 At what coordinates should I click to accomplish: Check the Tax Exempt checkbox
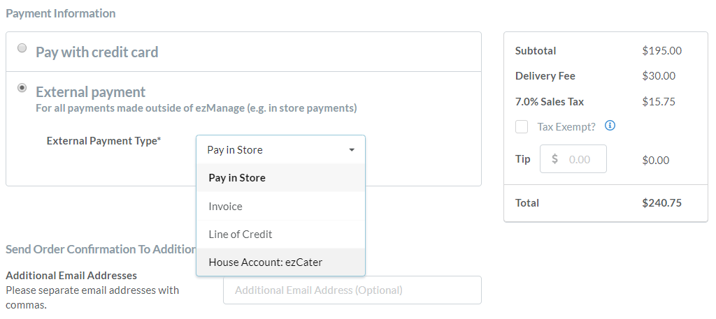(x=522, y=126)
